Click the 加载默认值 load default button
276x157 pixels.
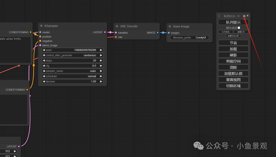[233, 73]
